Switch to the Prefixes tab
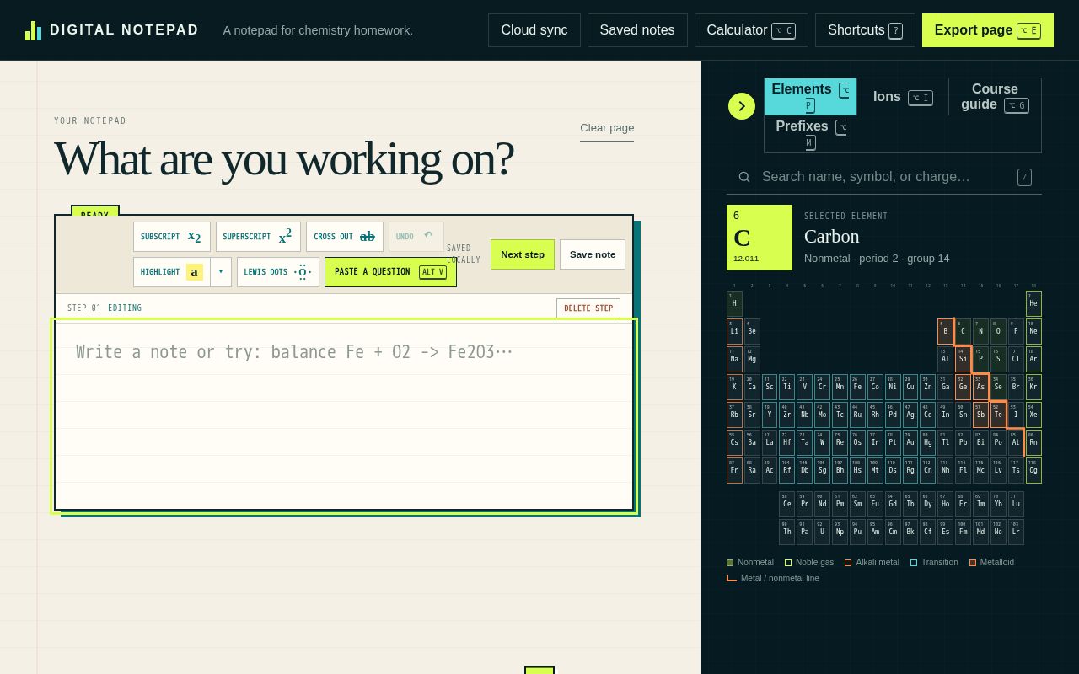1079x674 pixels. tap(810, 134)
